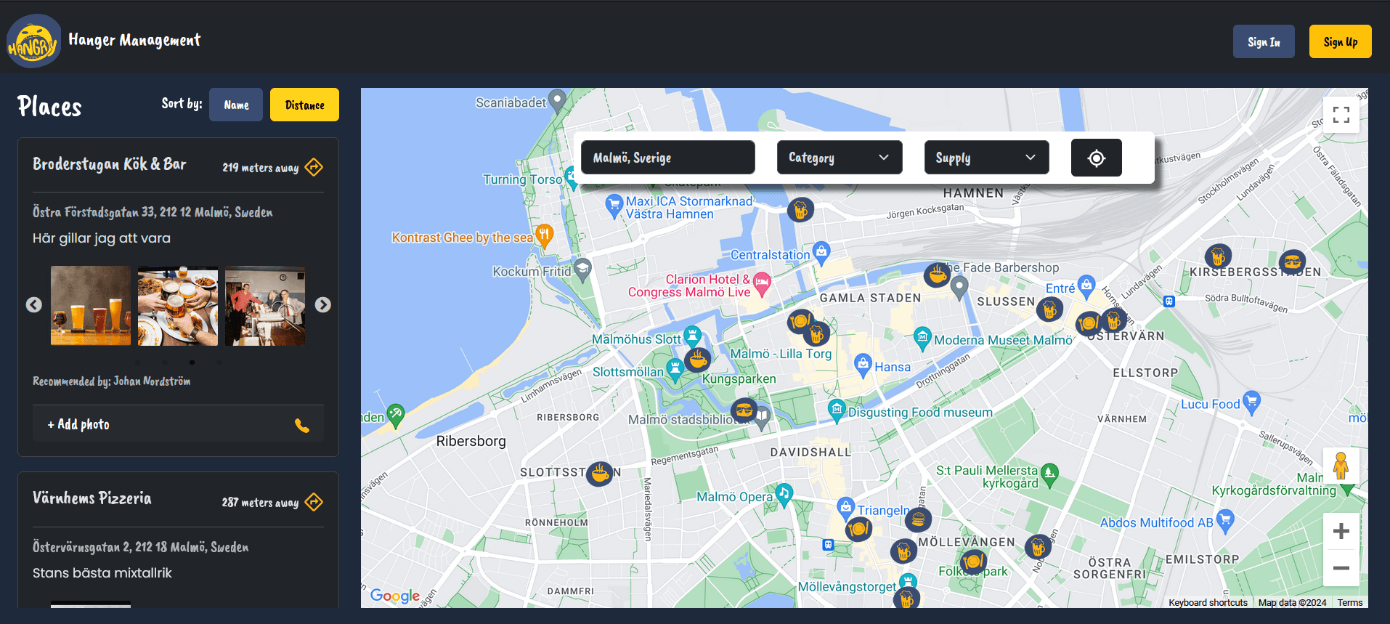
Task: Select beer marker below Möllevångstorget
Action: click(906, 599)
